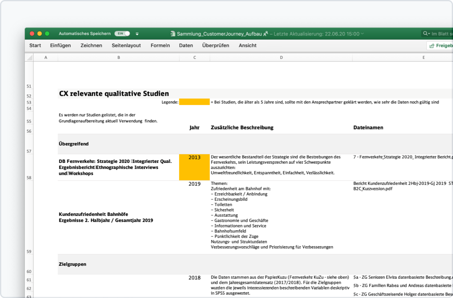Switch to the Daten tab

point(186,45)
